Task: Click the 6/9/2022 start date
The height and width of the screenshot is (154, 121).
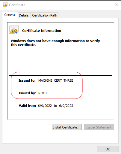Action: click(45, 106)
